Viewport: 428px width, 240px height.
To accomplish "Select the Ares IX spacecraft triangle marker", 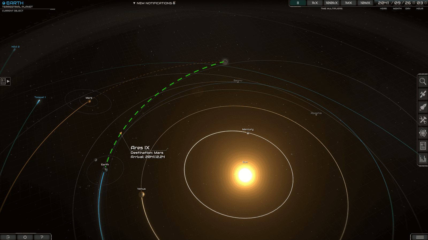I will [121, 133].
